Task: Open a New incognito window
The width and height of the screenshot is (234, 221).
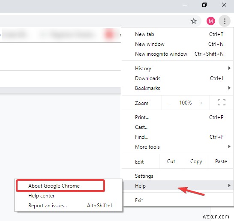Action: point(177,54)
